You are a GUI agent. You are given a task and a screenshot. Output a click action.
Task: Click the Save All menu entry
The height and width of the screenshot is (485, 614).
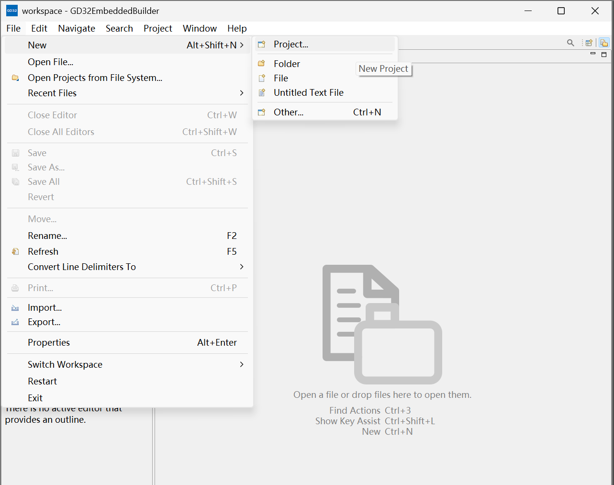(127, 181)
